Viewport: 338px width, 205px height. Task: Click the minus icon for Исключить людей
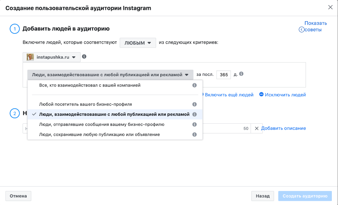pyautogui.click(x=261, y=95)
